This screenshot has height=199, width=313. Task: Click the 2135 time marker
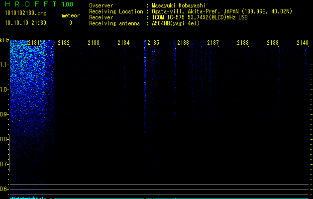coord(153,43)
